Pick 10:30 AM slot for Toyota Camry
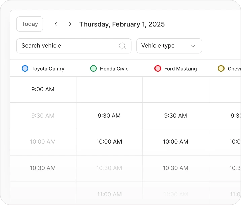This screenshot has height=205, width=241. point(43,168)
